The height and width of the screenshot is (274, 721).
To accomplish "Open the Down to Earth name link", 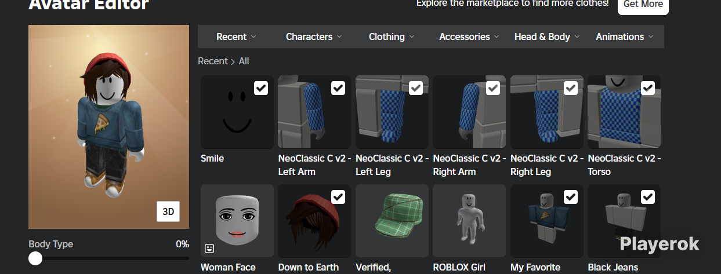I will pyautogui.click(x=308, y=268).
